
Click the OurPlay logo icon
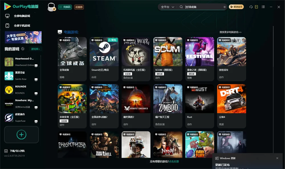[x=7, y=6]
